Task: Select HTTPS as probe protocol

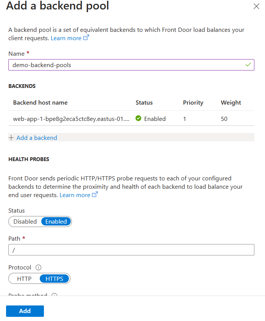Action: point(55,279)
